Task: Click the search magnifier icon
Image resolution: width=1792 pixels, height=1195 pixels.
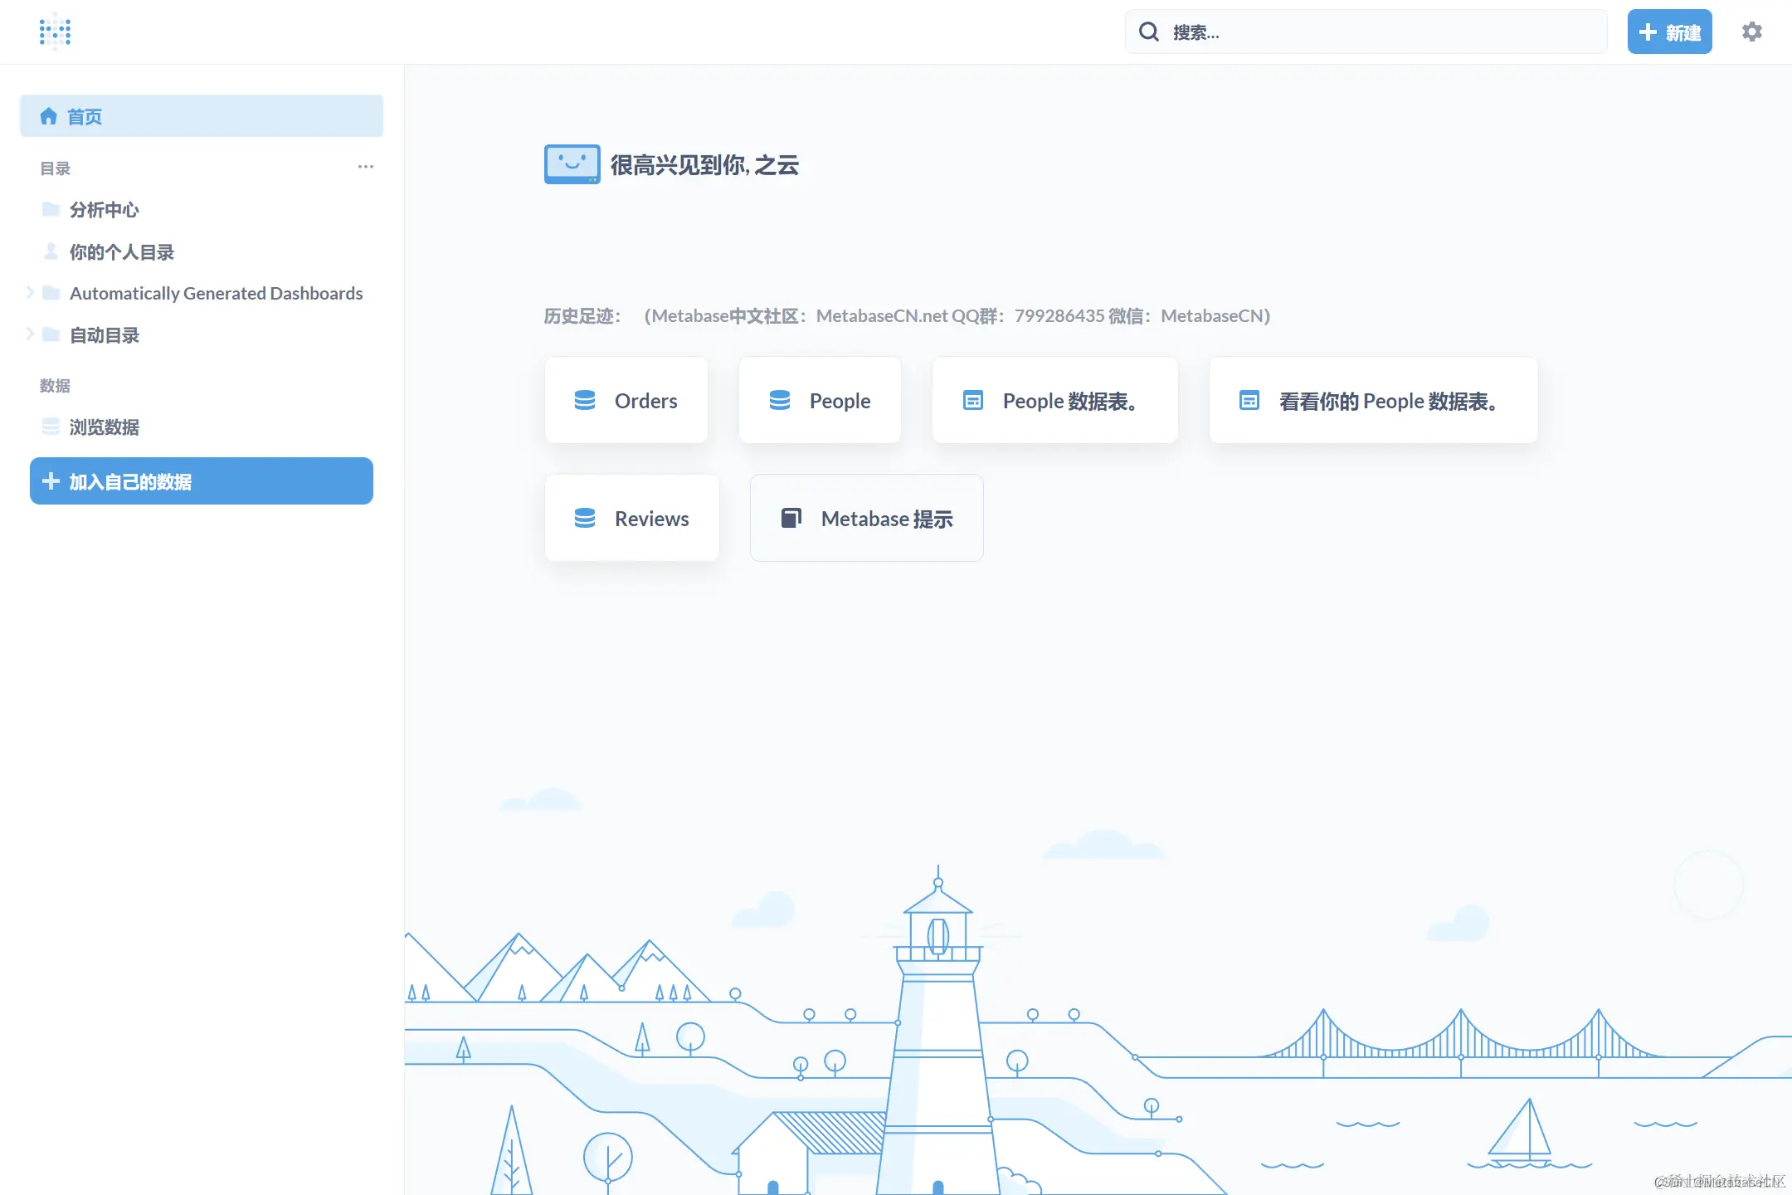Action: [1148, 32]
